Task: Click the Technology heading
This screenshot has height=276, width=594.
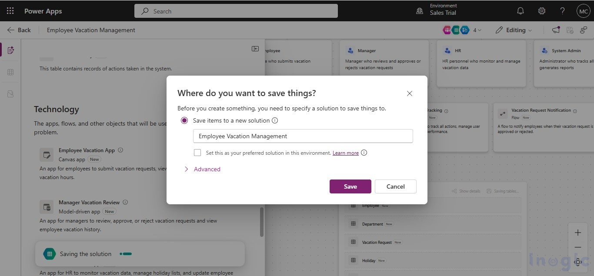Action: click(57, 109)
